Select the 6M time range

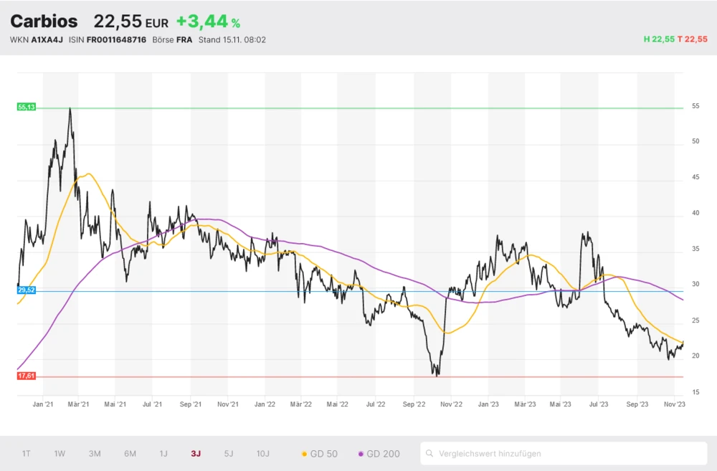point(130,453)
